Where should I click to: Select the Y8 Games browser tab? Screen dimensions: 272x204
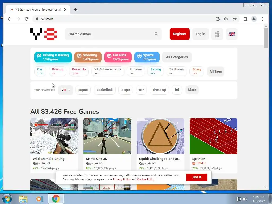point(38,10)
